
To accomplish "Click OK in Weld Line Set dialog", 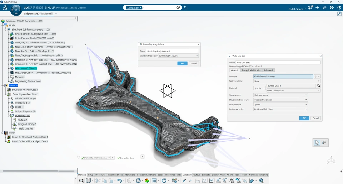I will (304, 118).
